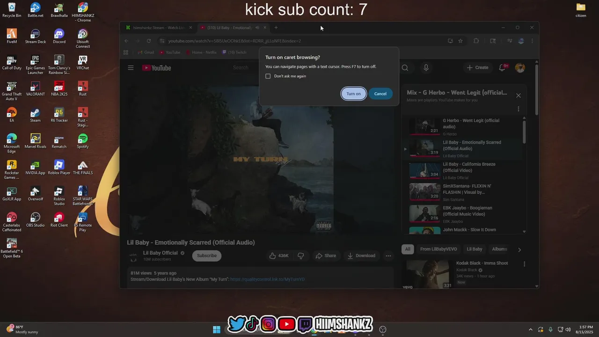Show more filter chips with right arrow
This screenshot has height=337, width=599.
coord(519,249)
